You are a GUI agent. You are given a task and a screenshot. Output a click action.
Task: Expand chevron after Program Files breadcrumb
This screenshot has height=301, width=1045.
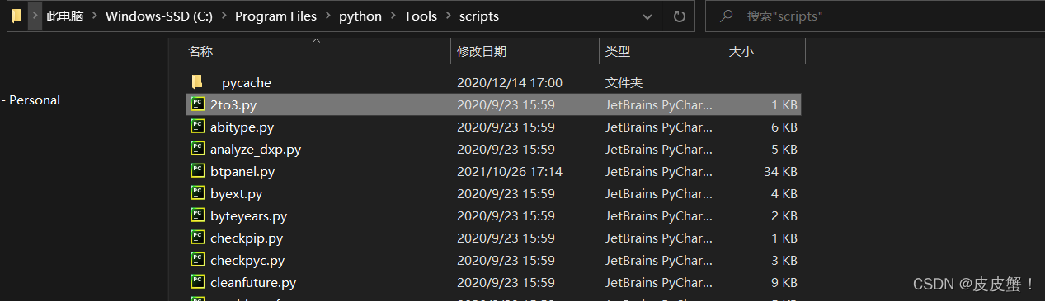point(327,16)
